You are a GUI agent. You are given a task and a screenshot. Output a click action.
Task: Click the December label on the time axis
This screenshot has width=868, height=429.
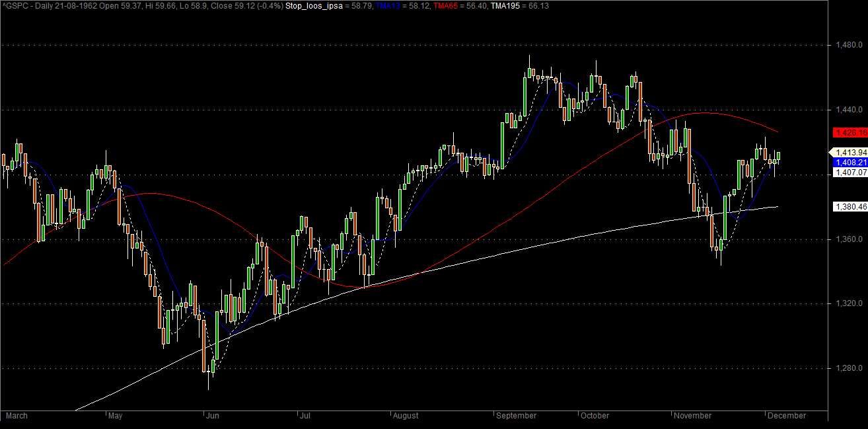pos(787,416)
